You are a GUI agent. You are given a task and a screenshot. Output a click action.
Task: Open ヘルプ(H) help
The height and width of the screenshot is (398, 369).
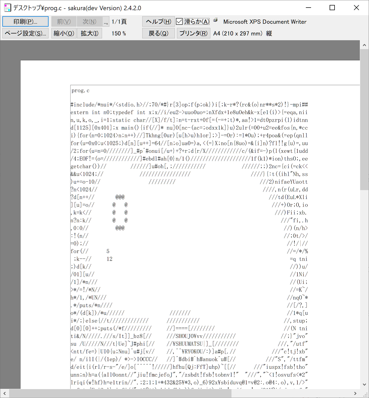(x=158, y=21)
